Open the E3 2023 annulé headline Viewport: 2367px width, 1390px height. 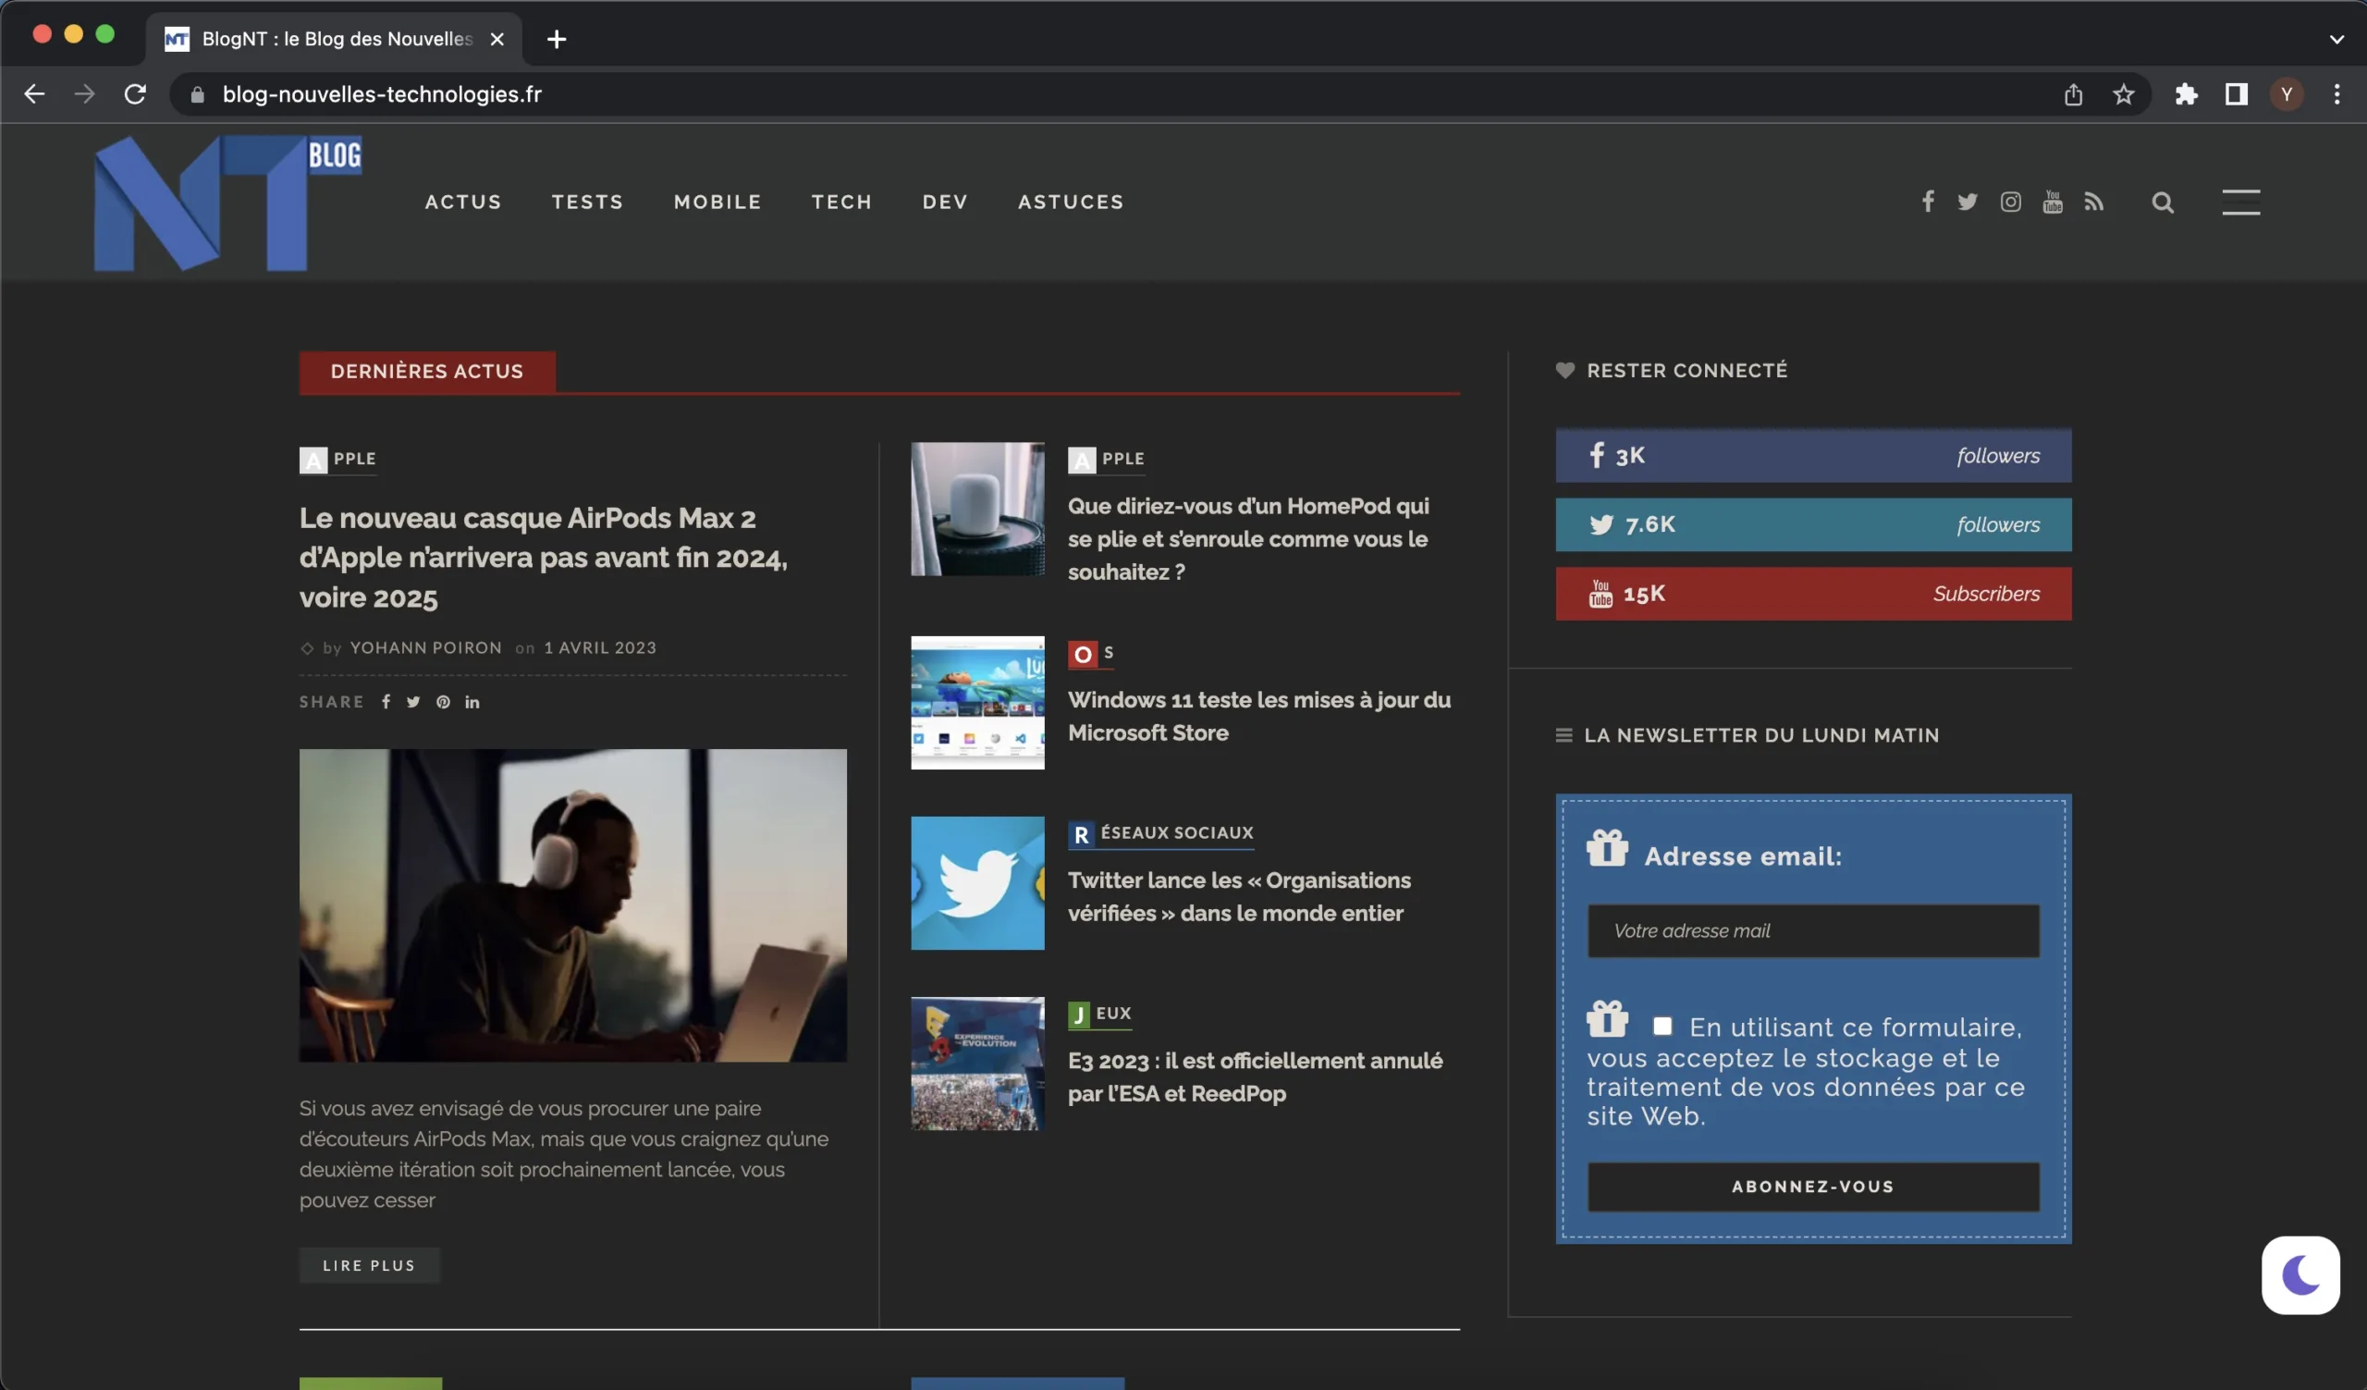(x=1255, y=1076)
